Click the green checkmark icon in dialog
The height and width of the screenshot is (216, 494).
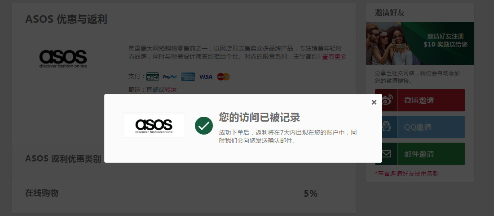pos(204,126)
